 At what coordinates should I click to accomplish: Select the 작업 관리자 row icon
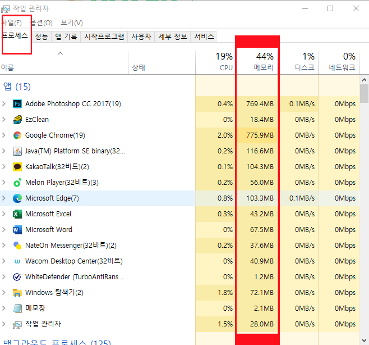click(x=17, y=324)
